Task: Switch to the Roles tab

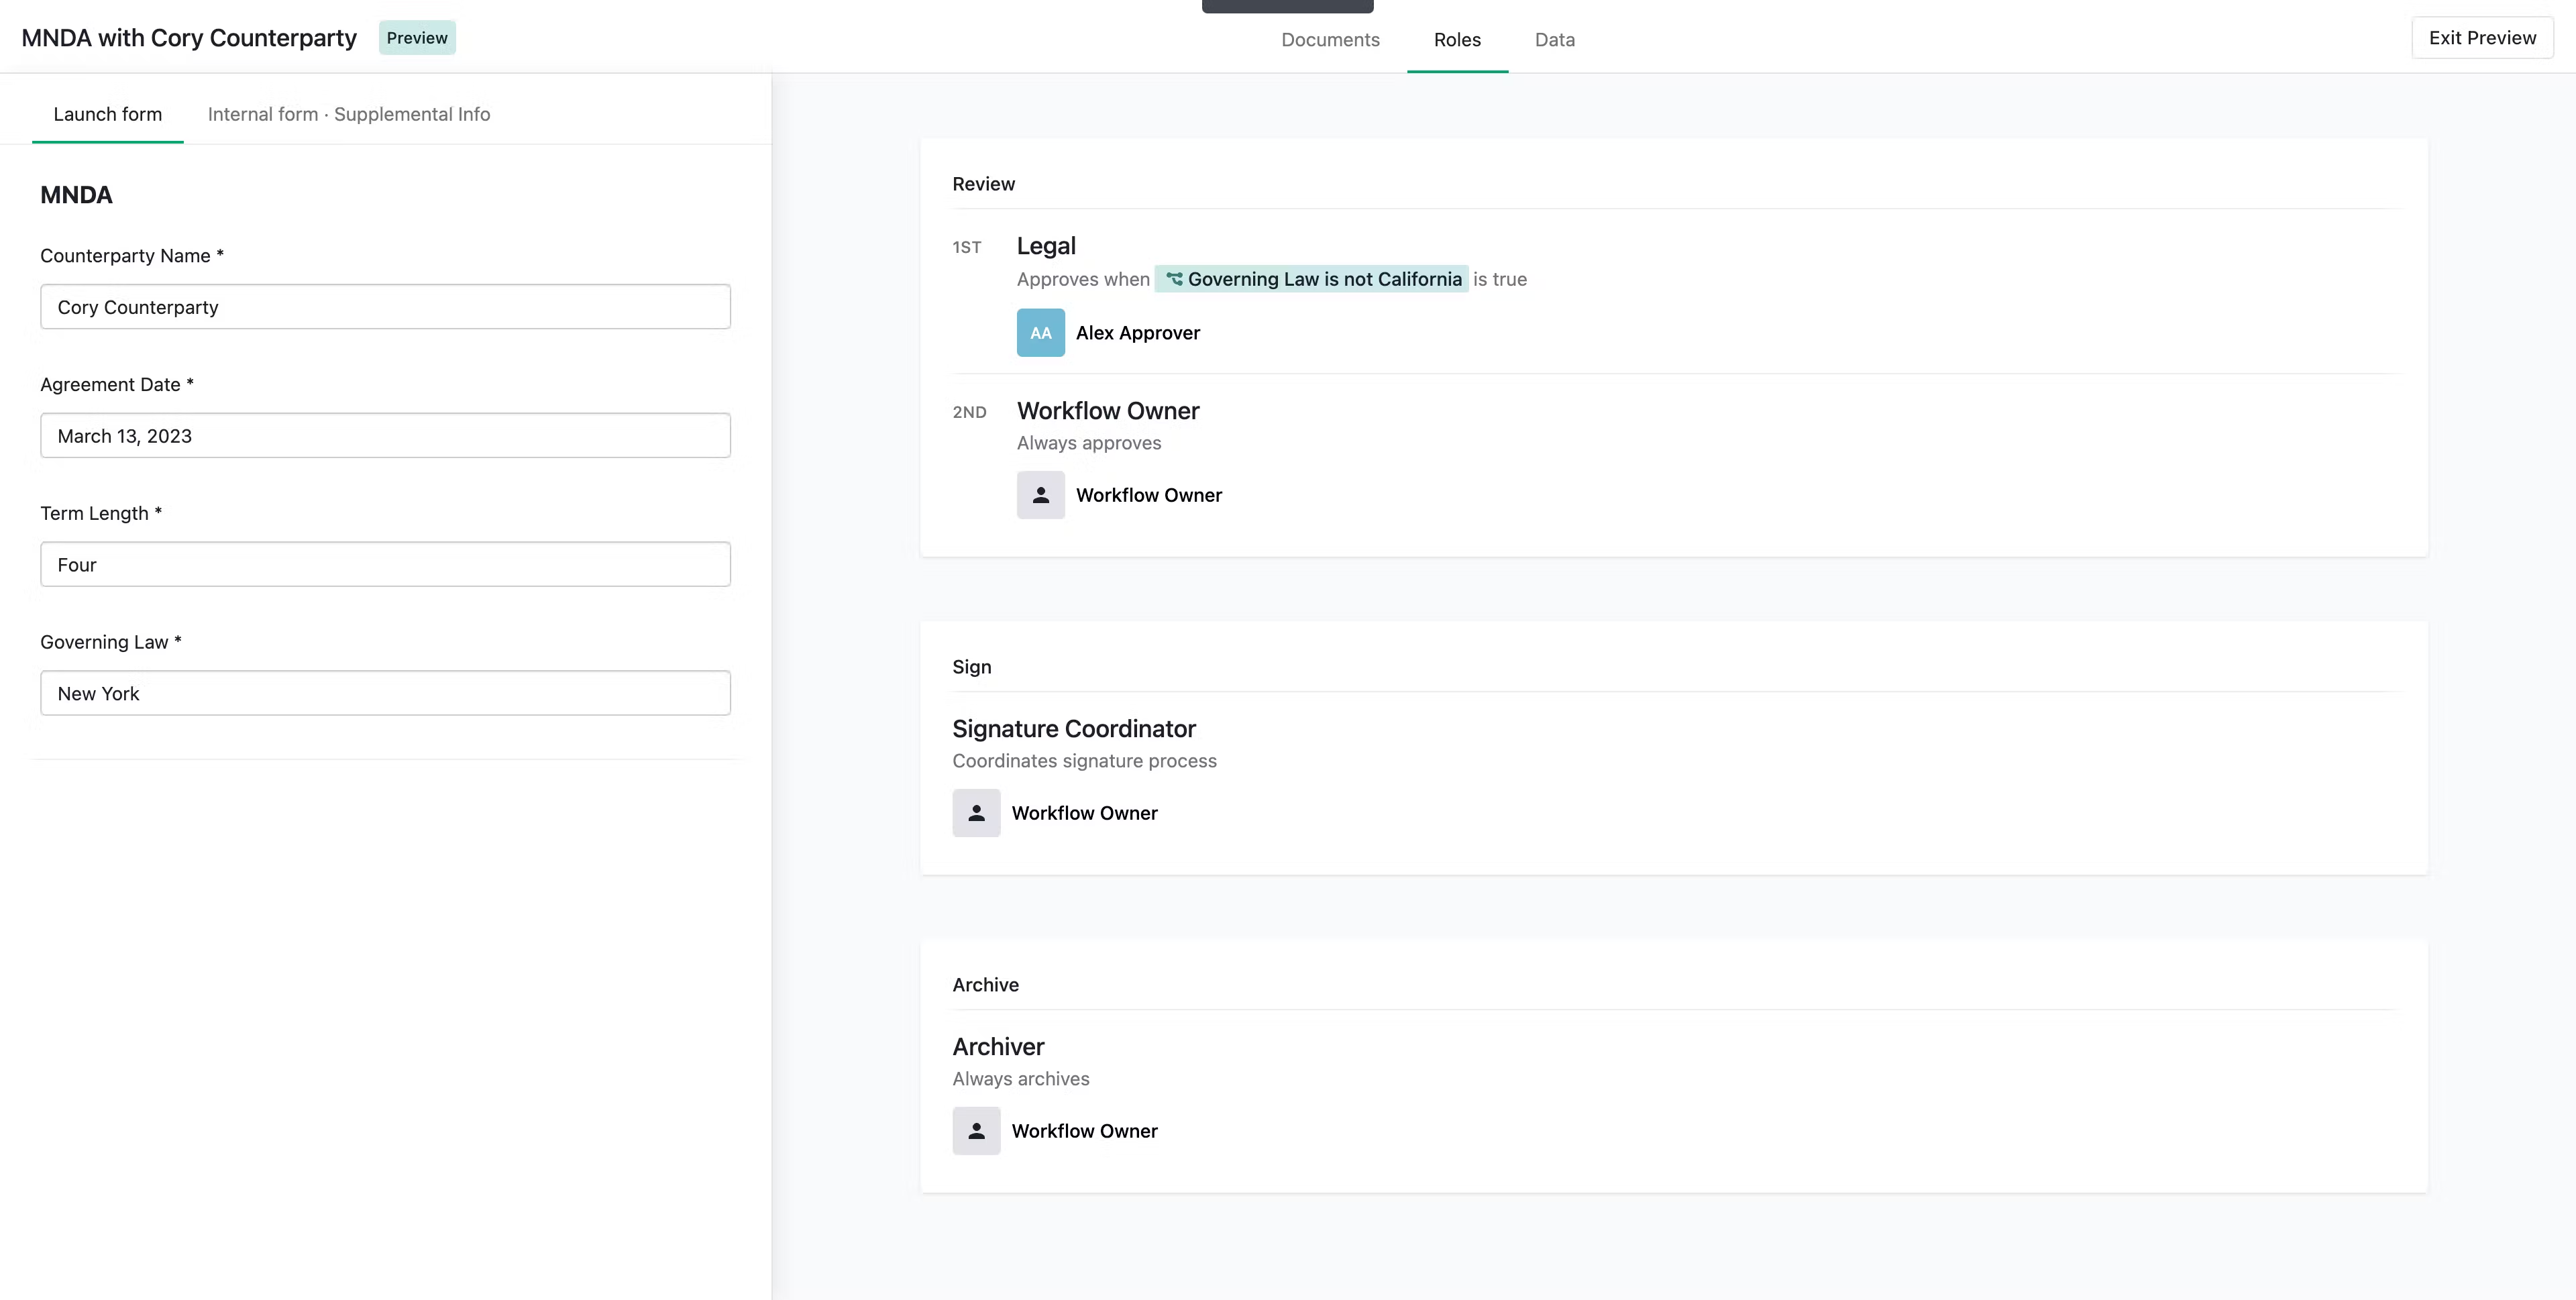Action: coord(1457,40)
